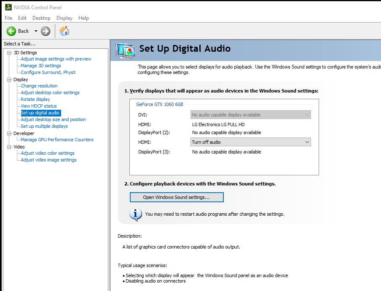Image resolution: width=381 pixels, height=291 pixels.
Task: Open Adjust video image settings
Action: pos(48,160)
